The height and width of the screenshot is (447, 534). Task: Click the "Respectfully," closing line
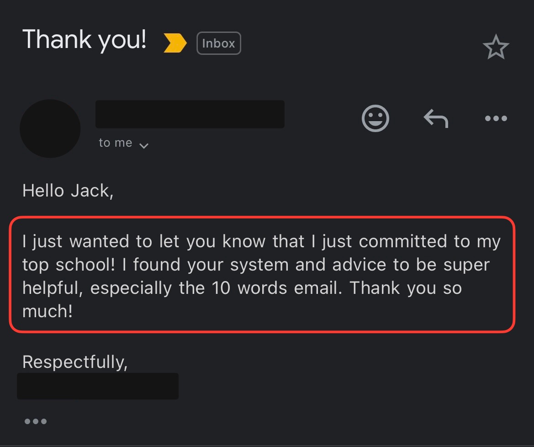click(74, 362)
